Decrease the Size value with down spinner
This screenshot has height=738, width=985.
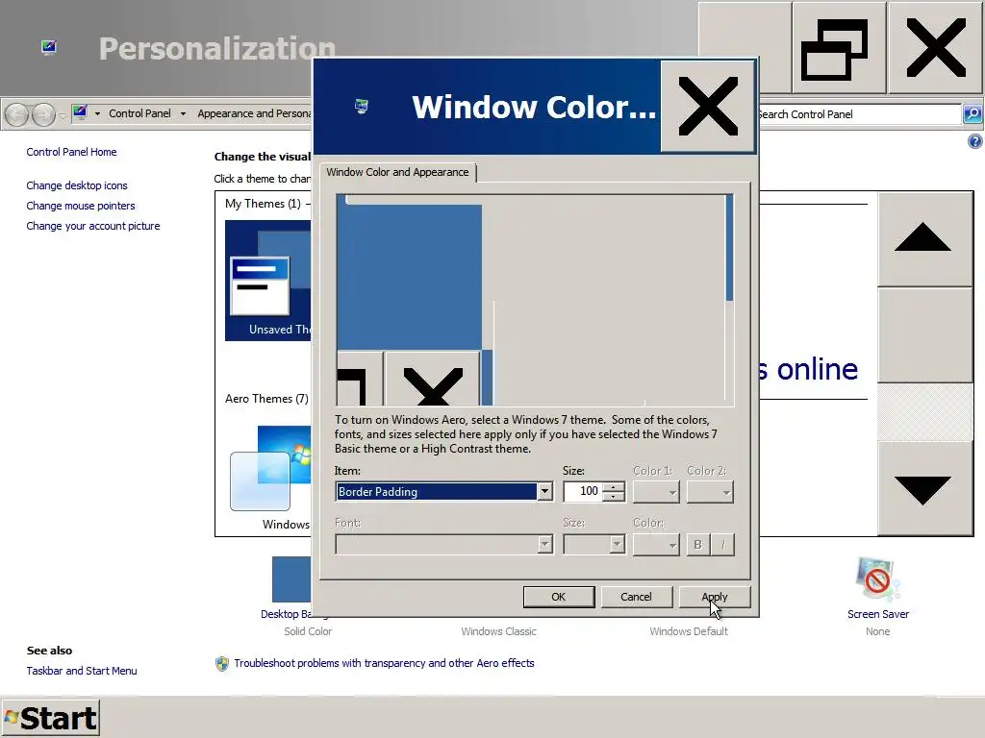pos(613,497)
